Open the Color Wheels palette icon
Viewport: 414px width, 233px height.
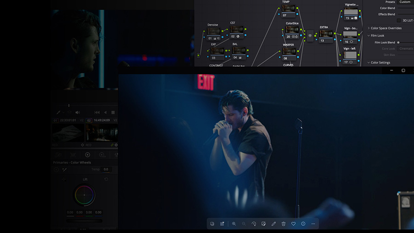pyautogui.click(x=87, y=155)
